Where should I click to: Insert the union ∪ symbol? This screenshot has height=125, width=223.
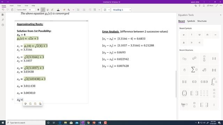coord(199,35)
